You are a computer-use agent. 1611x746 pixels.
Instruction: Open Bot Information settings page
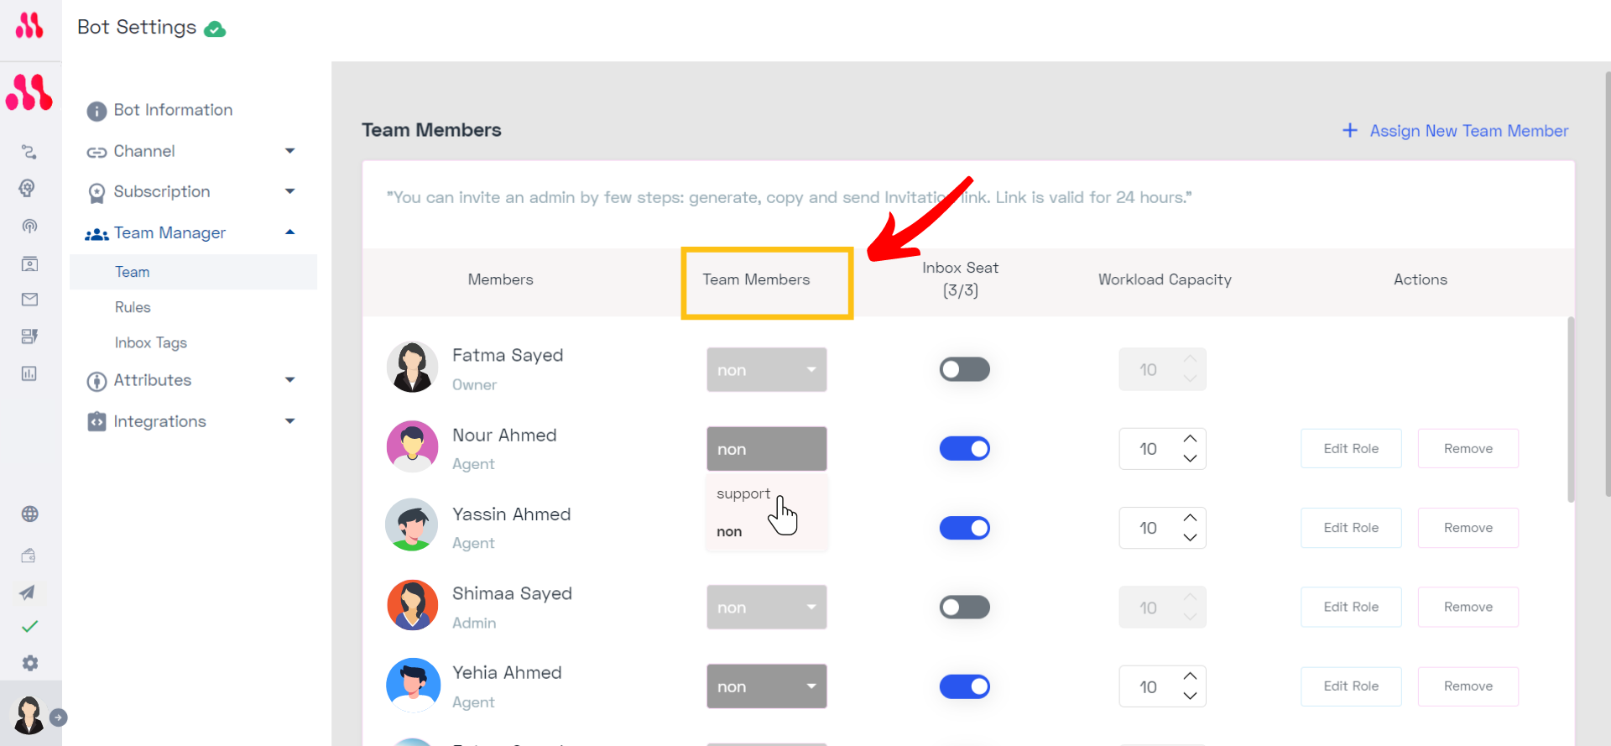click(x=173, y=110)
